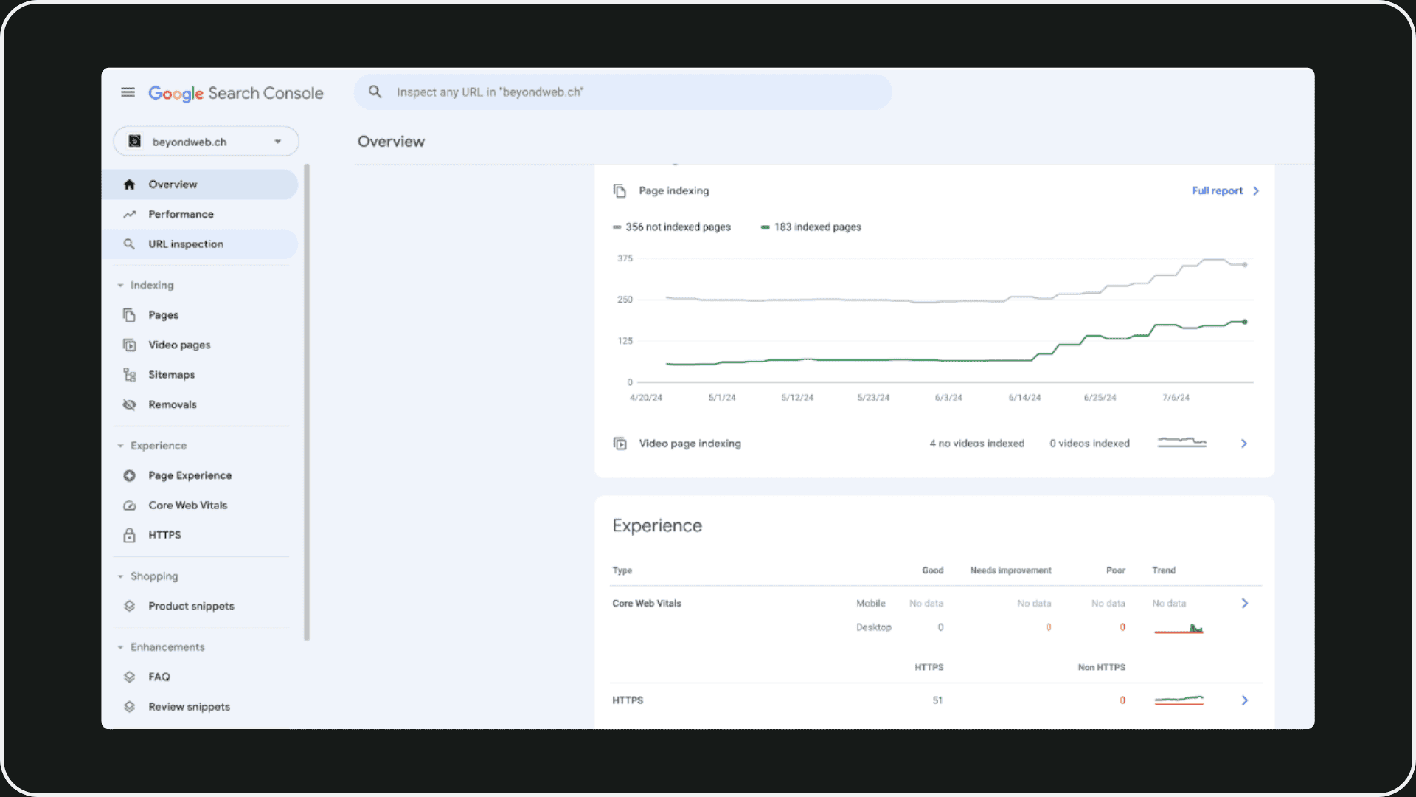Click the sidebar vertical scrollbar
Screen dimensions: 1416x797
point(307,402)
